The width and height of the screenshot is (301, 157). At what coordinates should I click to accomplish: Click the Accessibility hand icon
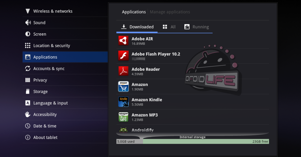(28, 114)
